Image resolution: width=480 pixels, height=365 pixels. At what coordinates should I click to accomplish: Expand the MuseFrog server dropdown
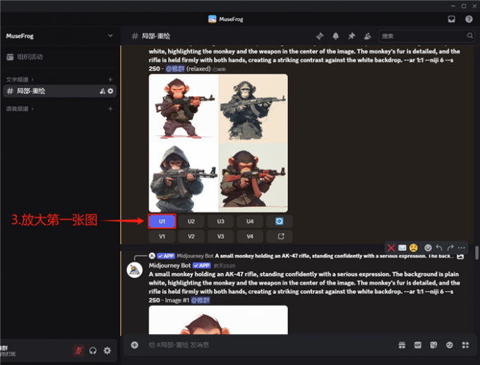click(x=110, y=36)
